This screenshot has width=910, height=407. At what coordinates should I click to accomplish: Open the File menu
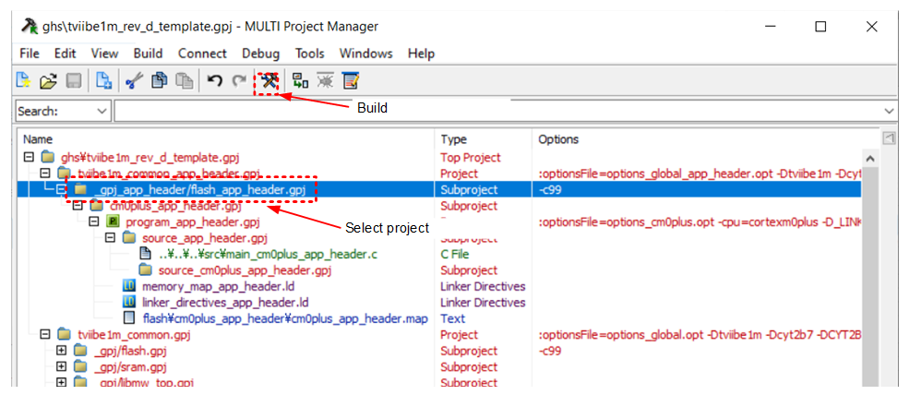coord(29,54)
